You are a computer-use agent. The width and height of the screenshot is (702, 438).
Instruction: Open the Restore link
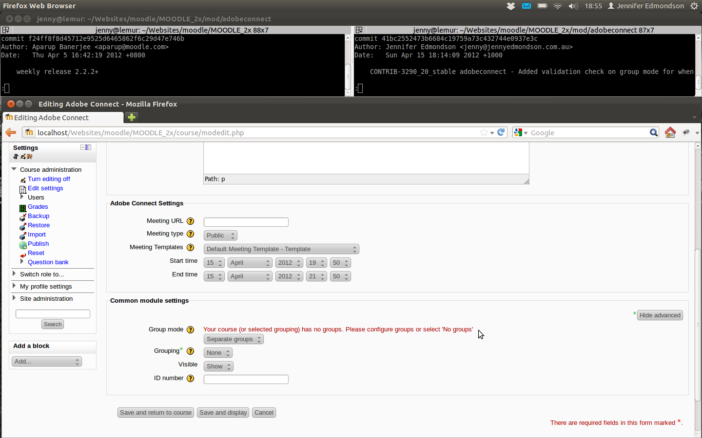pos(39,225)
